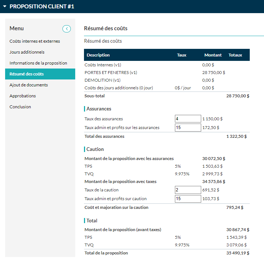This screenshot has width=264, height=261.
Task: Select the DEMOLITION (v1) row
Action: point(167,80)
